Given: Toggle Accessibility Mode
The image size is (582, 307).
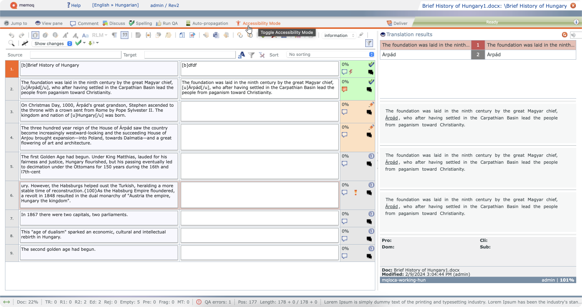Looking at the screenshot, I should [258, 23].
